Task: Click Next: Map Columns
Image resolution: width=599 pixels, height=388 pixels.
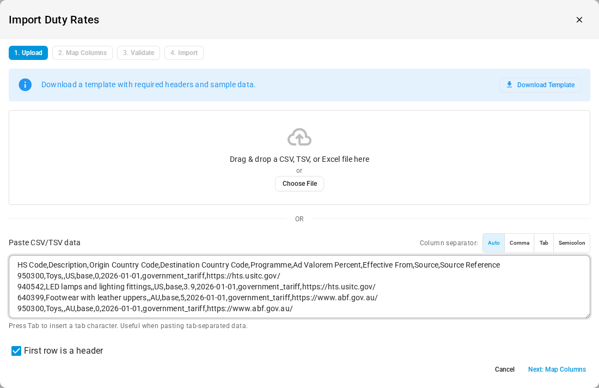Action: tap(557, 369)
